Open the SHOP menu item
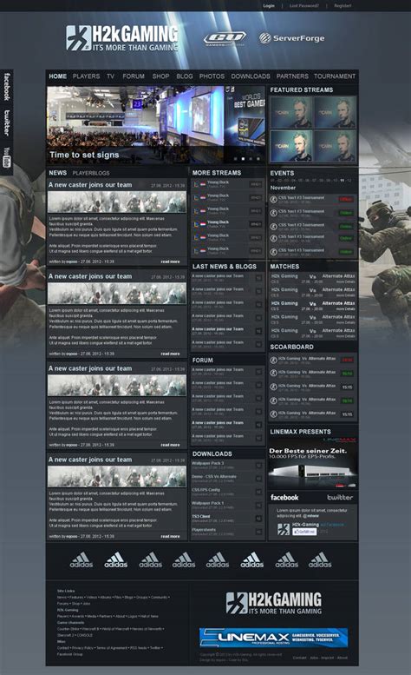The height and width of the screenshot is (675, 411). click(160, 76)
